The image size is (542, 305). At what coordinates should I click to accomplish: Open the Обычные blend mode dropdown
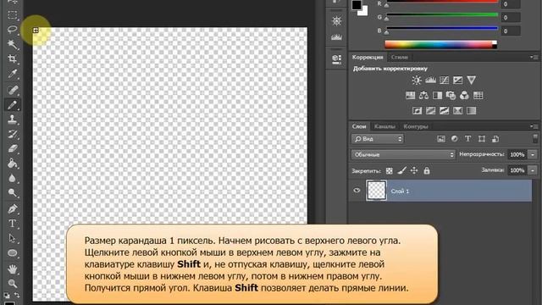403,154
